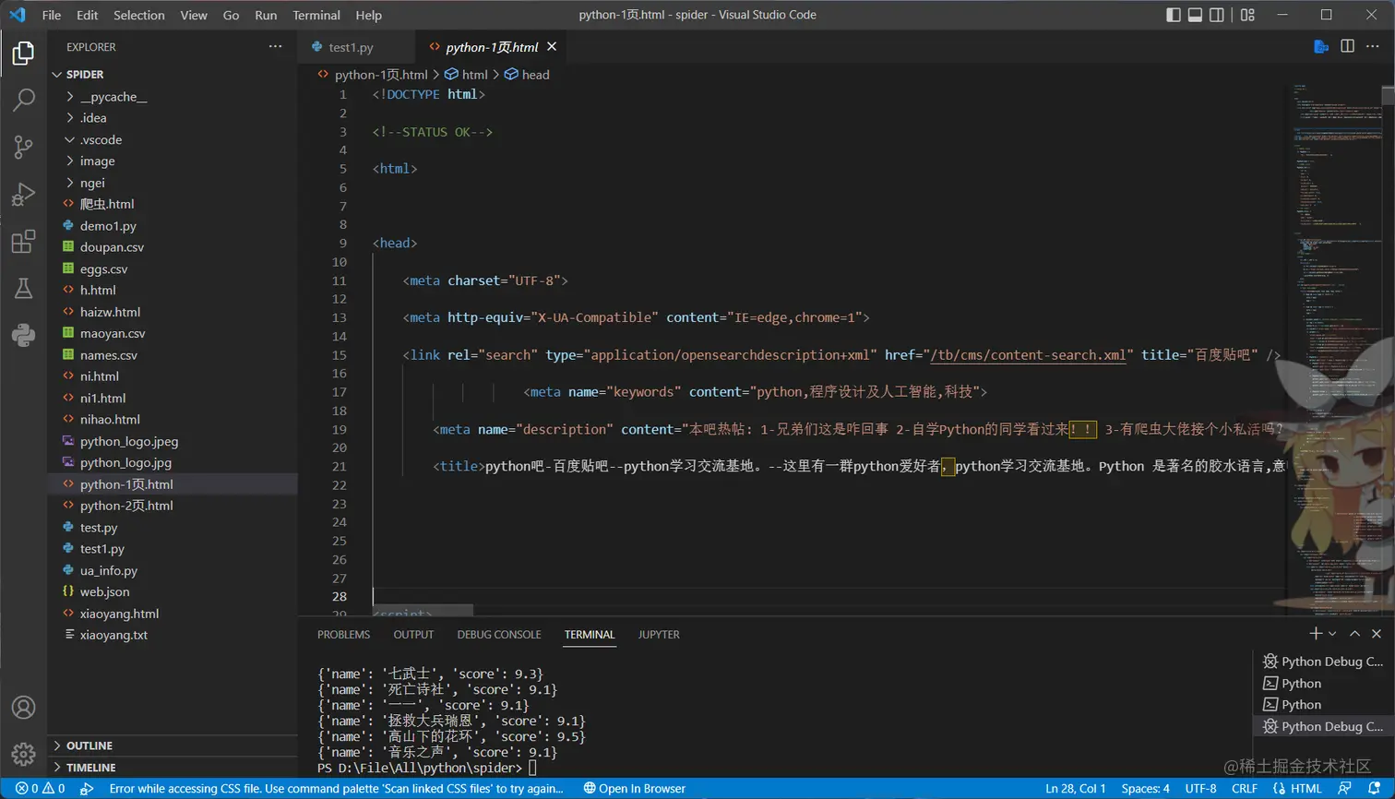The height and width of the screenshot is (799, 1395).
Task: Click UTF-8 encoding in status bar
Action: (1200, 789)
